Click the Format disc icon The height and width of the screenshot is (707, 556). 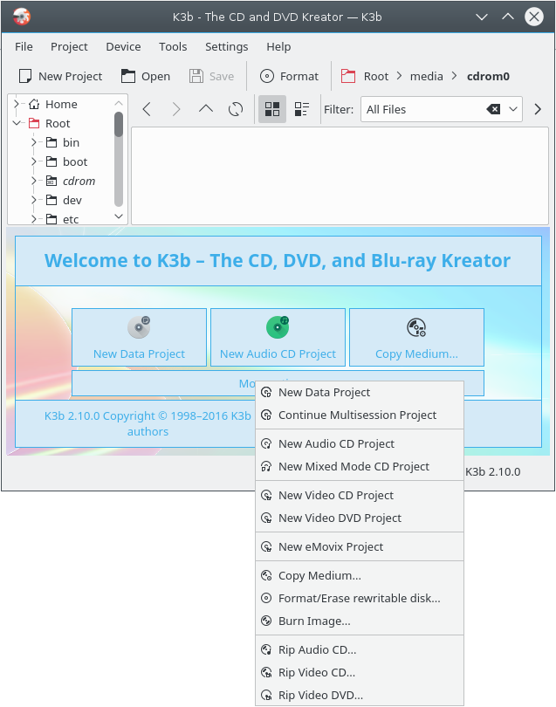(266, 76)
